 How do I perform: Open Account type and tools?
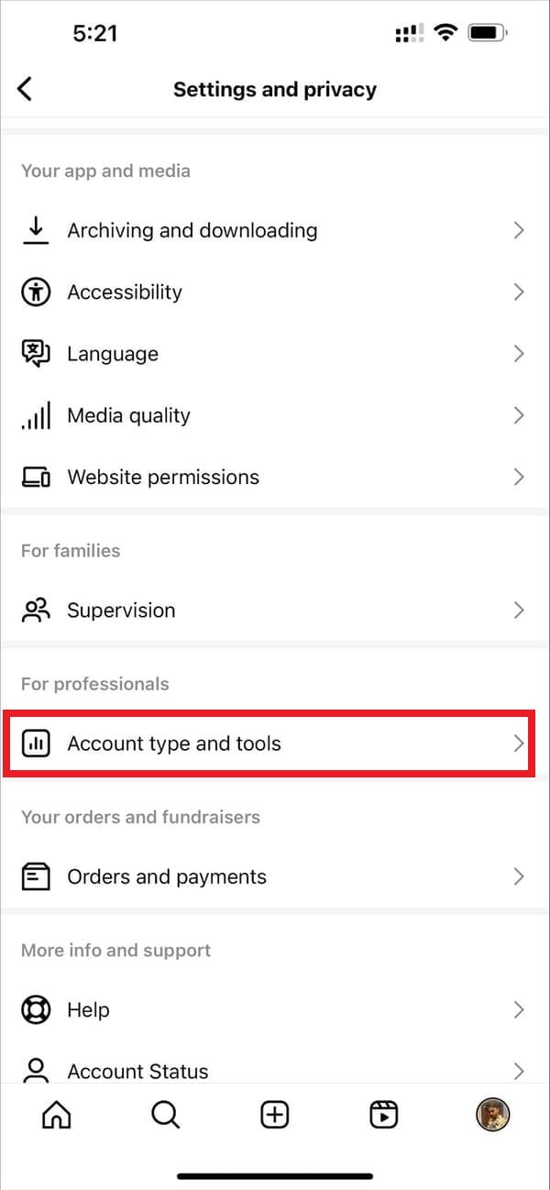tap(269, 744)
